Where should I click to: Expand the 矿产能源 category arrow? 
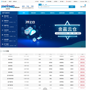[16, 44]
